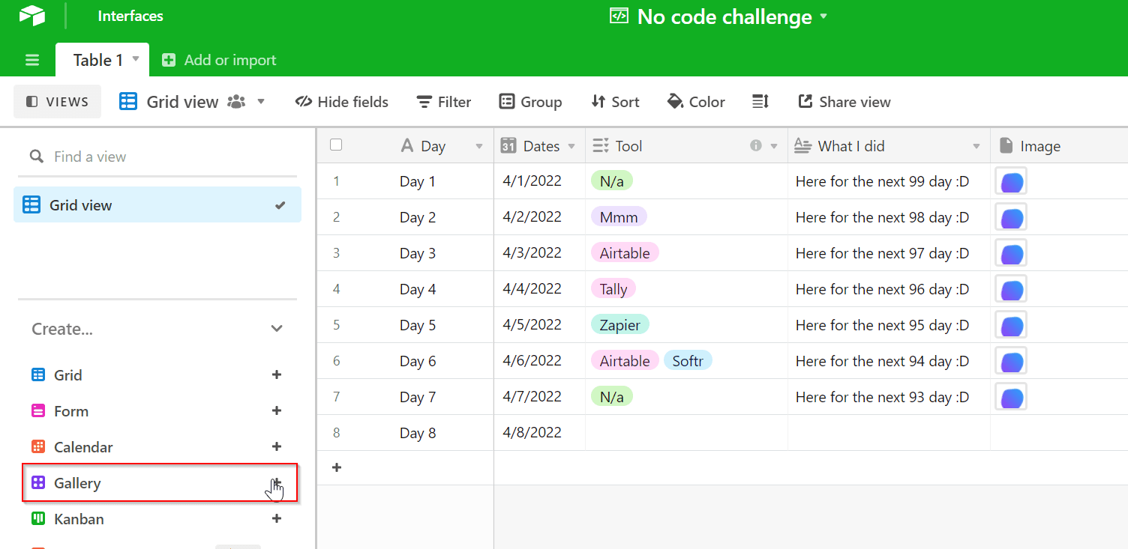Open the Grid view name dropdown arrow
Viewport: 1128px width, 549px height.
coord(261,101)
